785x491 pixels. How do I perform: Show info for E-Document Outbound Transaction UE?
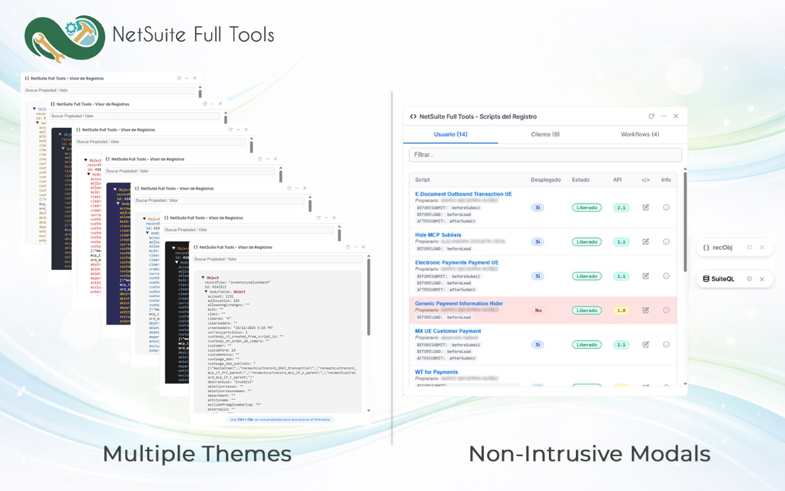click(x=667, y=207)
